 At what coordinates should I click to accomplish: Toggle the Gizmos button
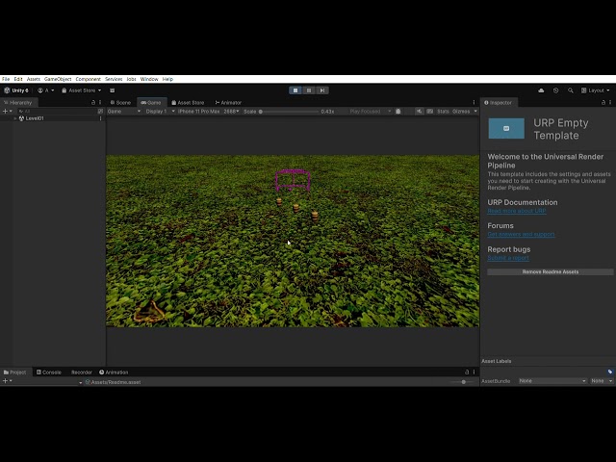tap(461, 112)
